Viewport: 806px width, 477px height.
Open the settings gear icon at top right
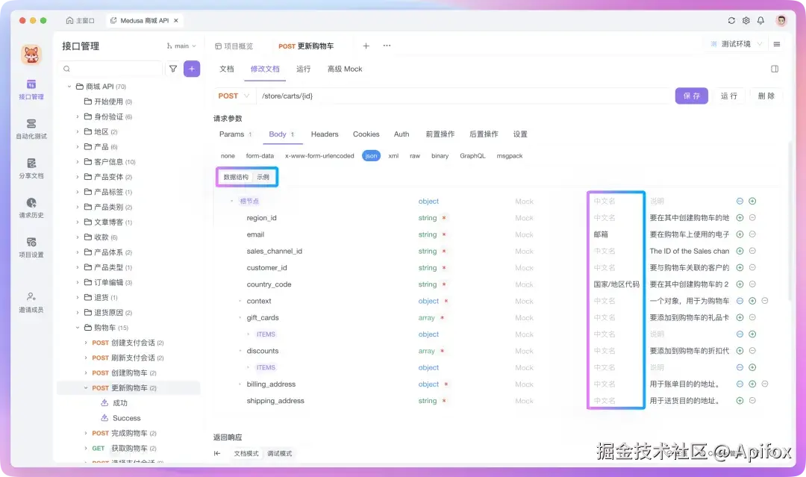(x=746, y=21)
